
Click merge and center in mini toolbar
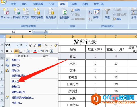pos(51,51)
